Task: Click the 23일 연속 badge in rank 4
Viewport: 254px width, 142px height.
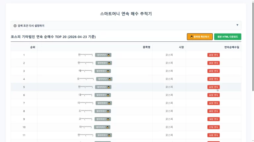Action: point(214,79)
